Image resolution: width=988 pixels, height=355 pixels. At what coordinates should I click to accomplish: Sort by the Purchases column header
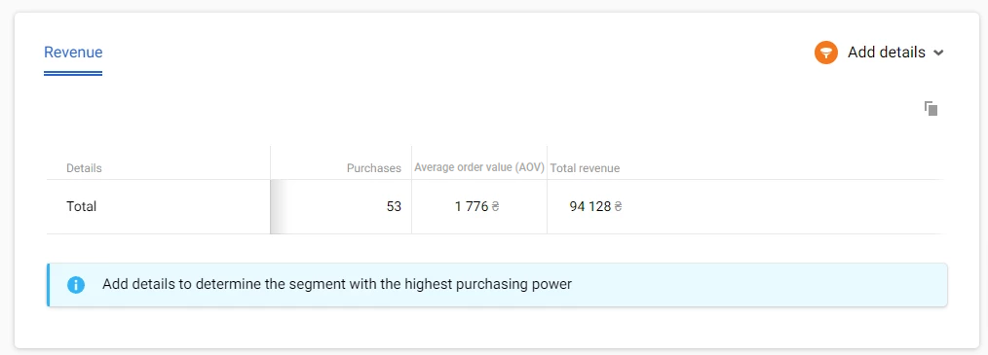click(x=373, y=168)
